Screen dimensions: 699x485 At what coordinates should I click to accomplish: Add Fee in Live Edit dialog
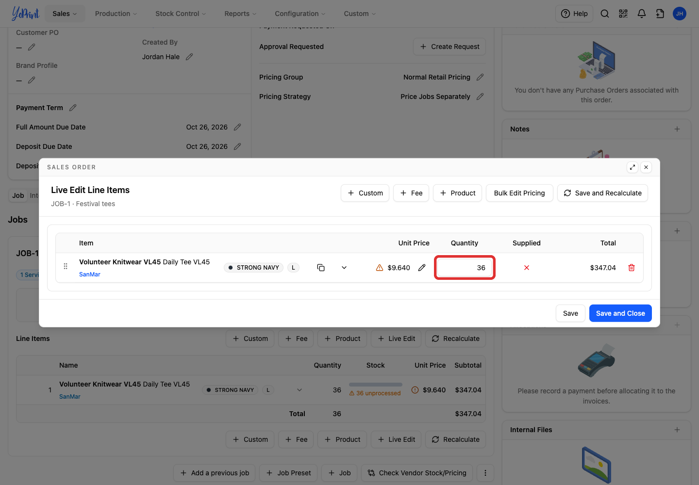[411, 193]
